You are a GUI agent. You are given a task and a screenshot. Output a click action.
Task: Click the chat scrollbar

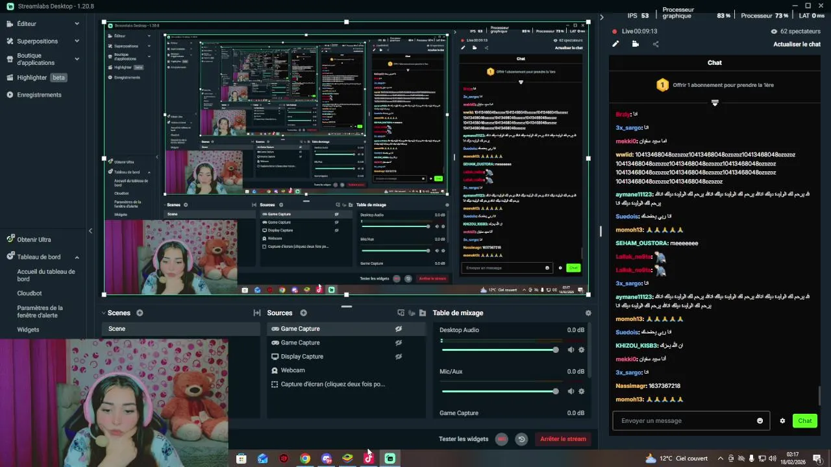tap(819, 395)
